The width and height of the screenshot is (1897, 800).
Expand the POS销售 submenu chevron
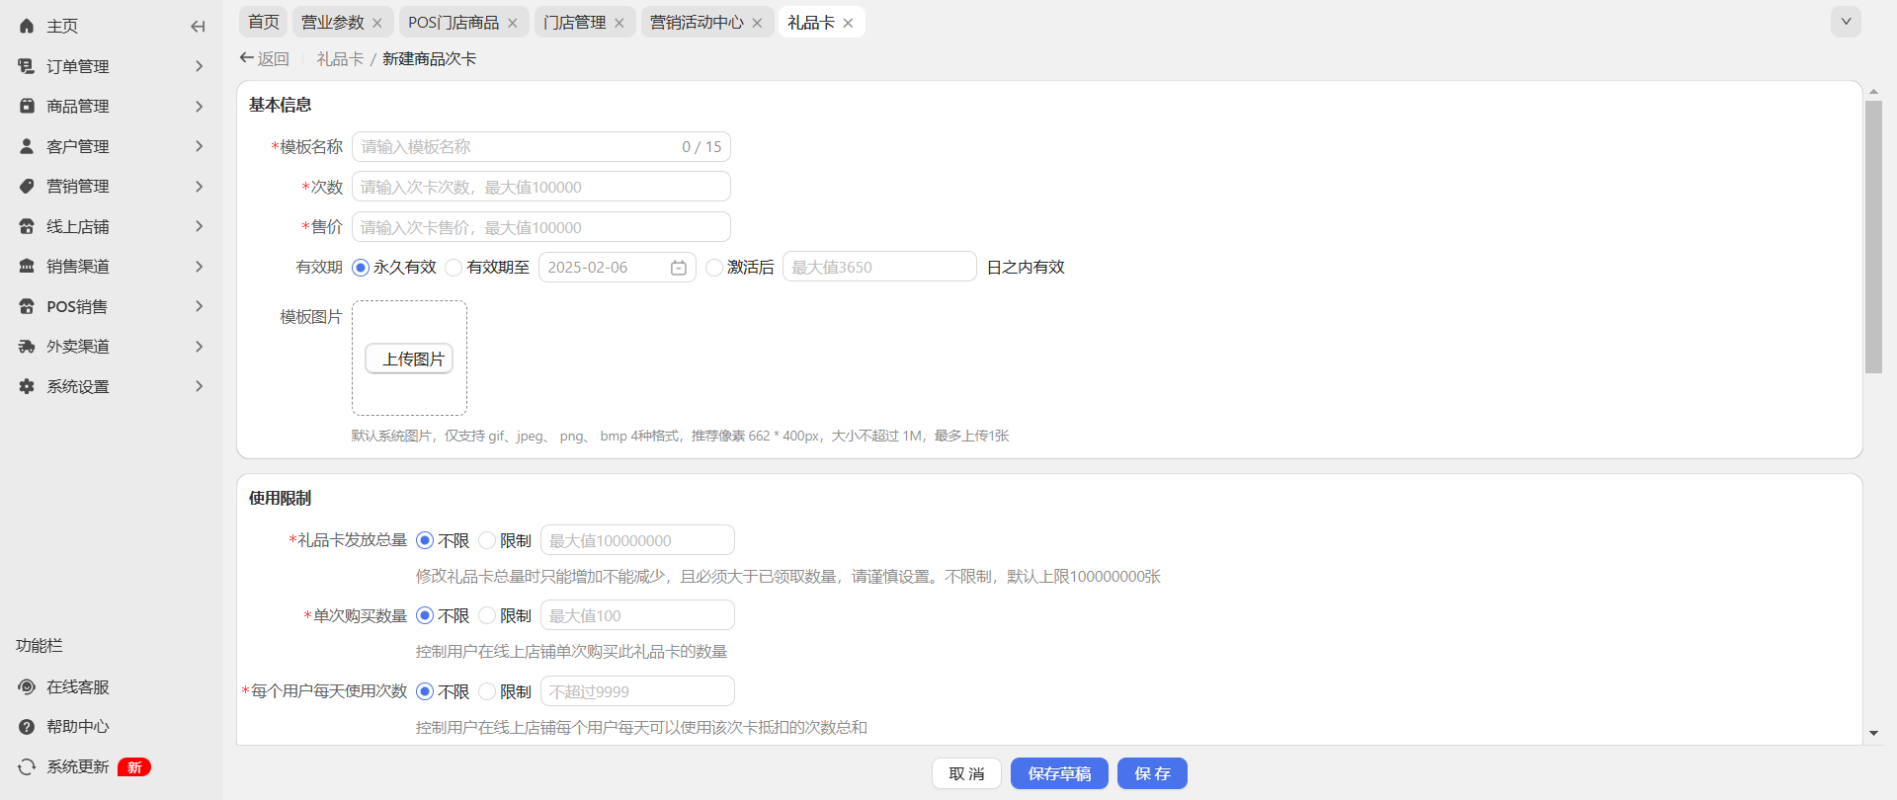199,306
